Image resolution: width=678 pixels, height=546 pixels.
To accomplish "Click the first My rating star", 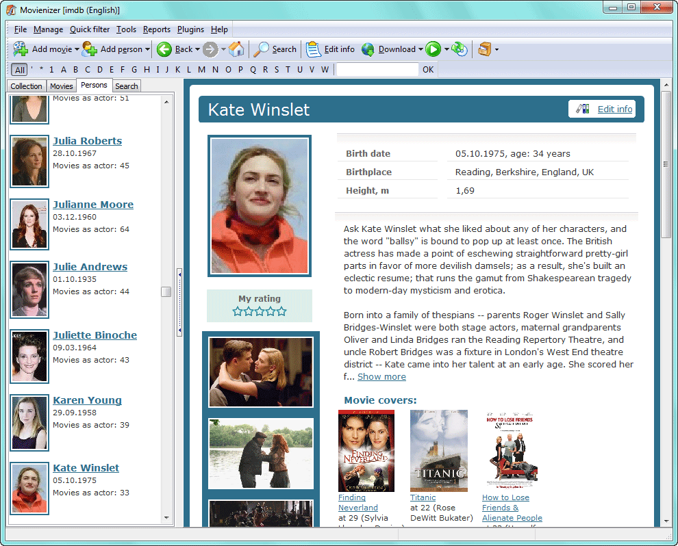I will click(238, 311).
